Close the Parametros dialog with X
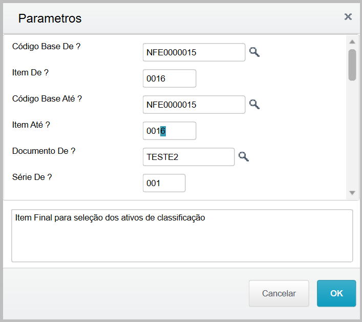 coord(348,17)
